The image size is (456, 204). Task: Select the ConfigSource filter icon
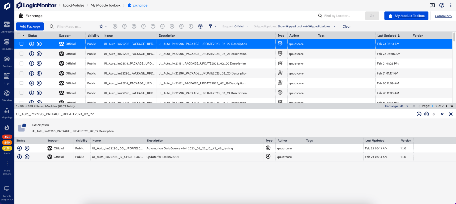click(x=134, y=26)
